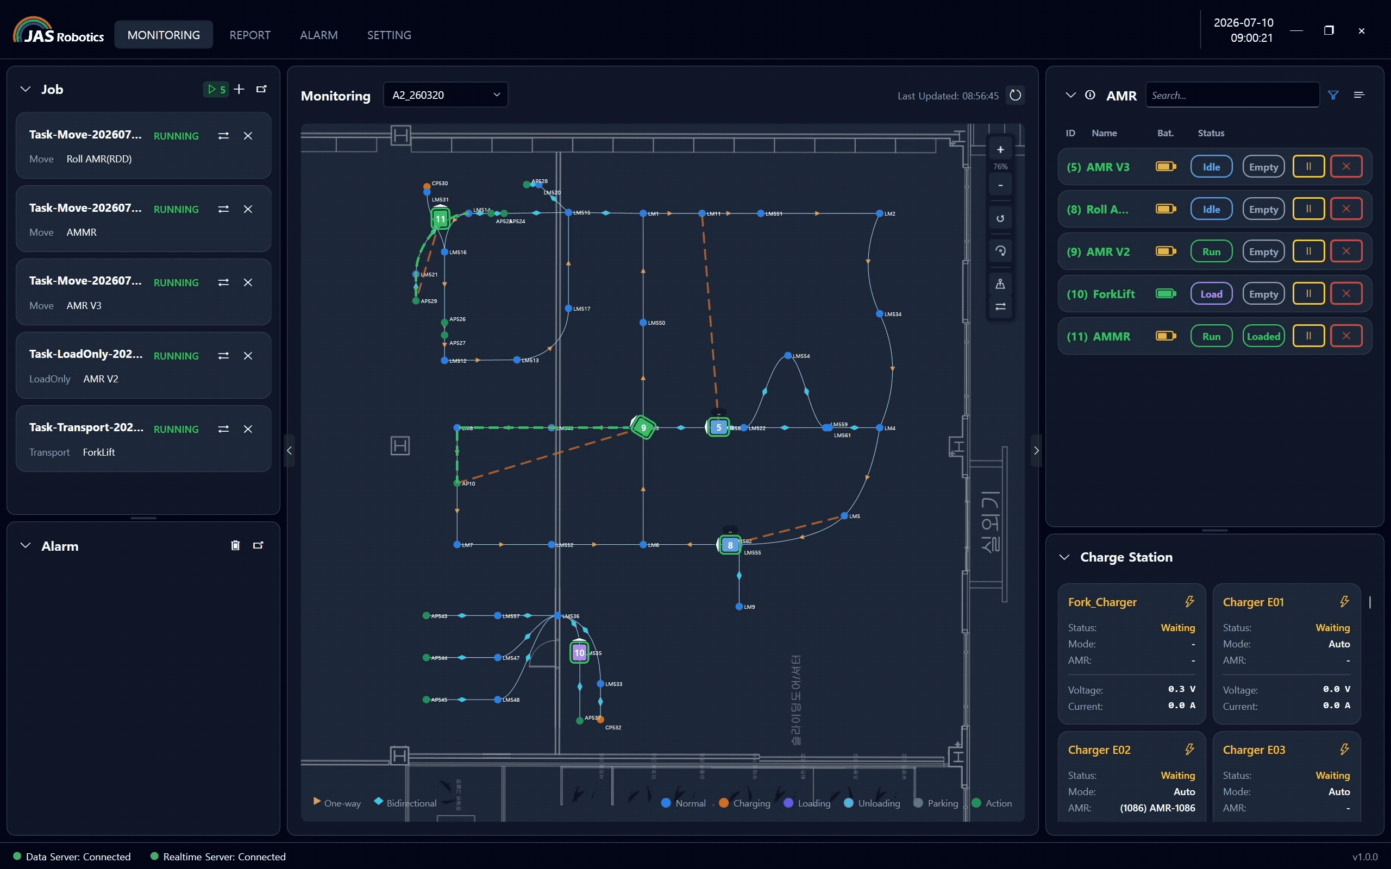The image size is (1391, 869).
Task: Hide right sidebar with arrow handle
Action: point(1036,451)
